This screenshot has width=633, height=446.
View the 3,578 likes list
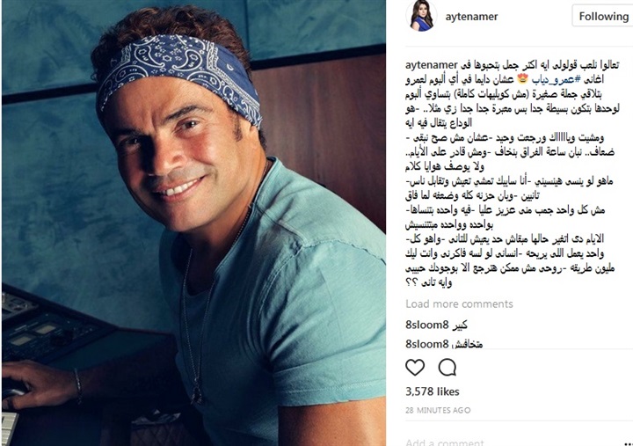tap(432, 391)
